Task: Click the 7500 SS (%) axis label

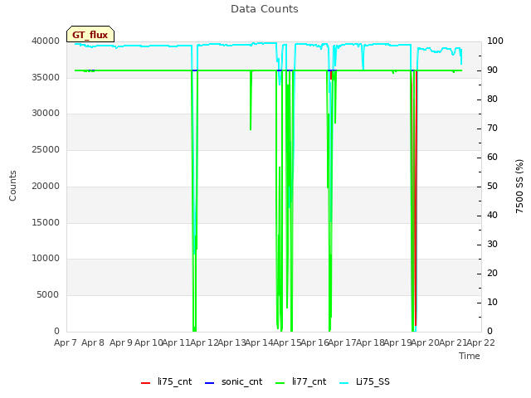Action: 519,186
